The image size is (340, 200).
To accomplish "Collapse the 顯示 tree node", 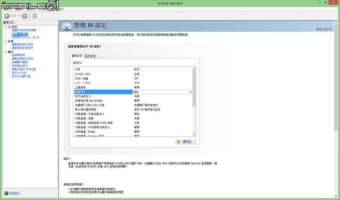I will [6, 52].
